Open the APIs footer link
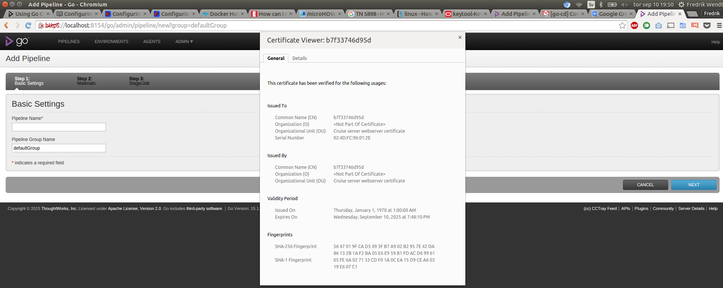This screenshot has height=288, width=723. (x=625, y=209)
